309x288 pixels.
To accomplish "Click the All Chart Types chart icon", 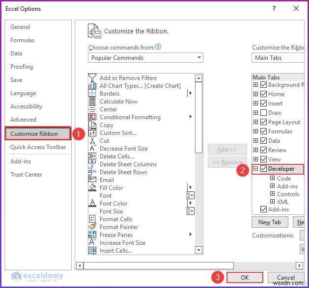I will coord(92,86).
